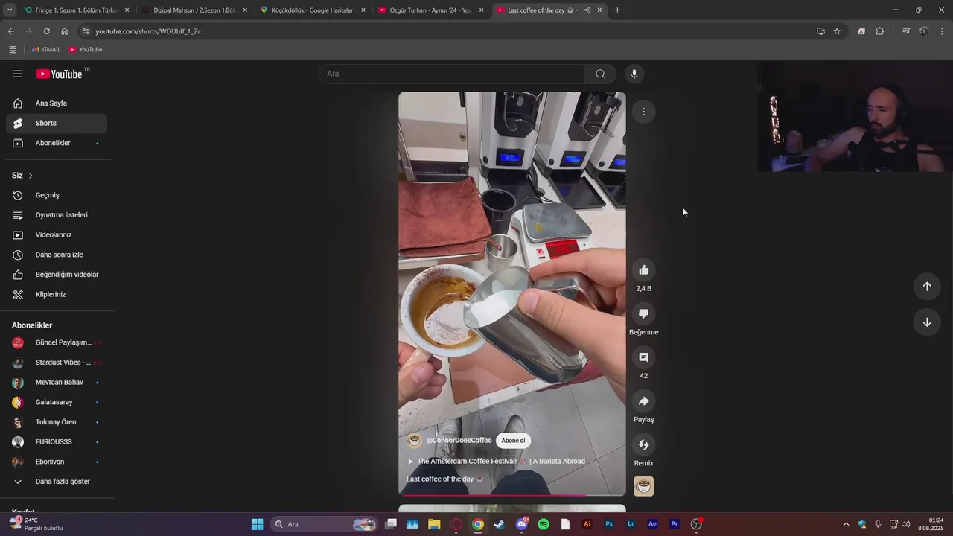Open the Windows Start menu
This screenshot has width=953, height=536.
(257, 524)
